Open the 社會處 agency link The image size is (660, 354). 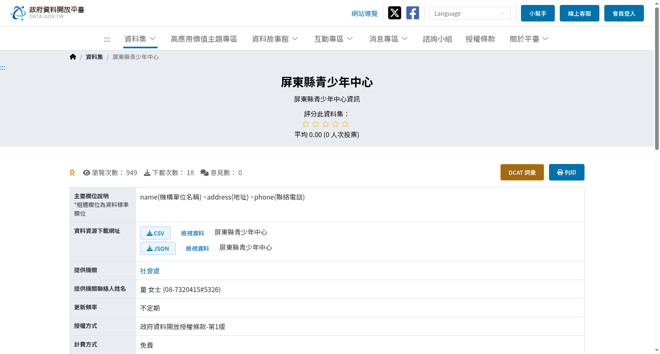click(150, 271)
